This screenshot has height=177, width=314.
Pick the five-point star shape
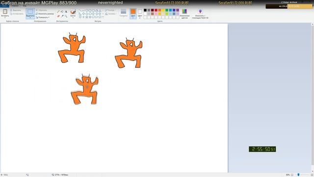tap(87, 17)
